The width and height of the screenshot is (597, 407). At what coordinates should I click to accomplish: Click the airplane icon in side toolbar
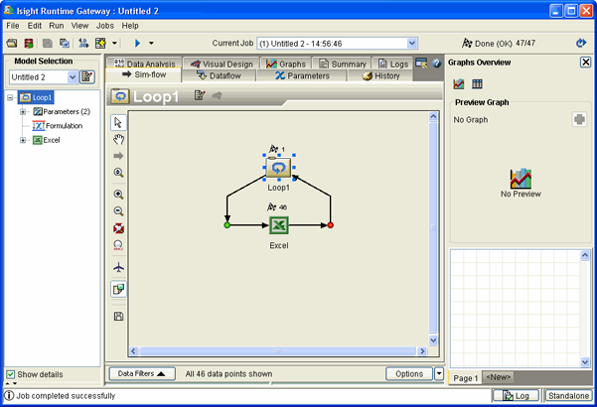[118, 267]
